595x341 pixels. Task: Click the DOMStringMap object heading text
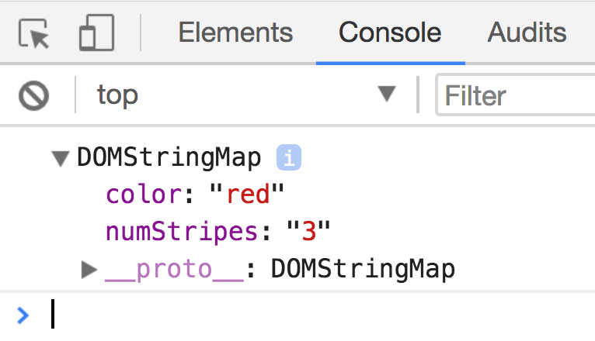pos(169,158)
